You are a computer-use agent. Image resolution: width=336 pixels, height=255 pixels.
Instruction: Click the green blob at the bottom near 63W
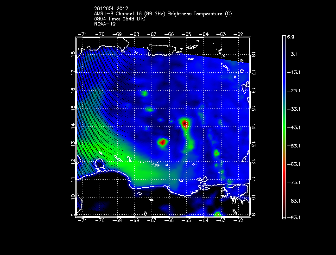point(217,214)
